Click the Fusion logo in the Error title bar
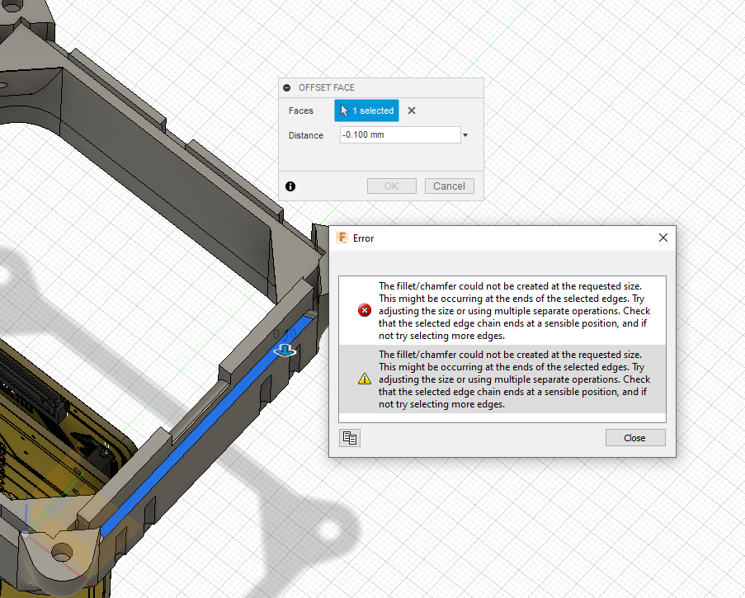 (x=342, y=238)
